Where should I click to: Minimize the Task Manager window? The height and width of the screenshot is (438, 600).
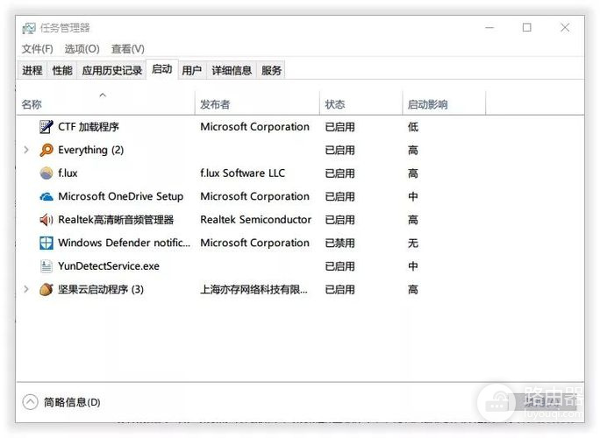click(489, 27)
